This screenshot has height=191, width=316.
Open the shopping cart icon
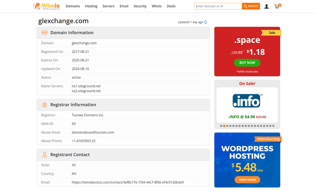pos(277,6)
